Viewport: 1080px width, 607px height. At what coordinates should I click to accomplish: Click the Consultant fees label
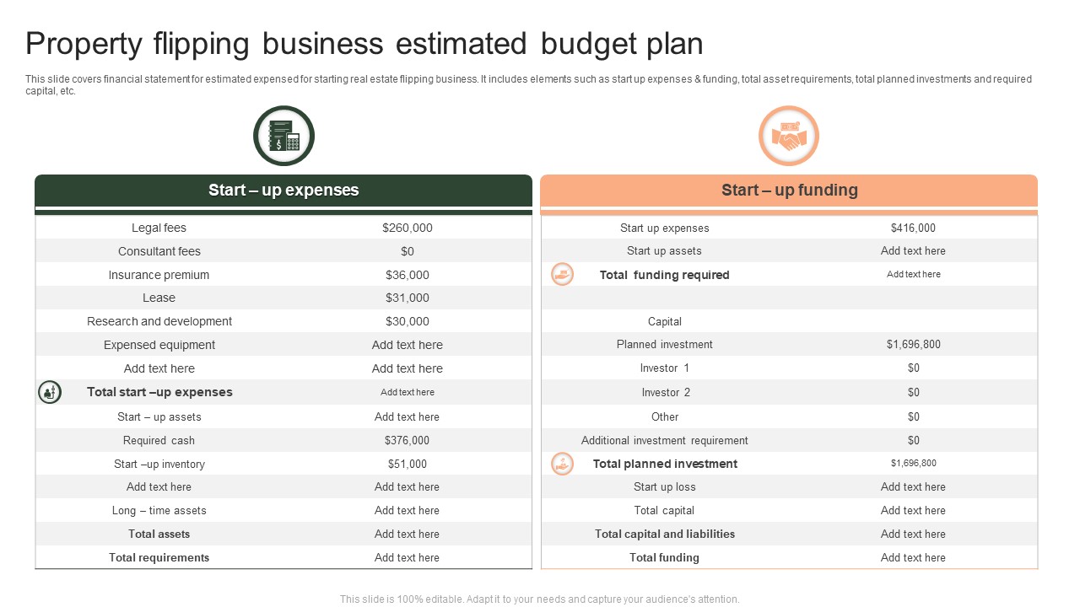[x=159, y=251]
